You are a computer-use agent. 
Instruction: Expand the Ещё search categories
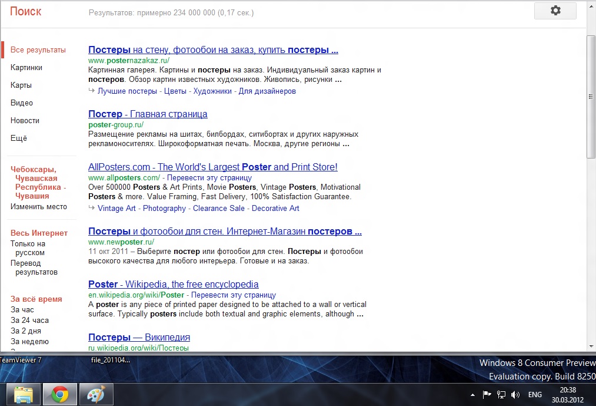19,138
